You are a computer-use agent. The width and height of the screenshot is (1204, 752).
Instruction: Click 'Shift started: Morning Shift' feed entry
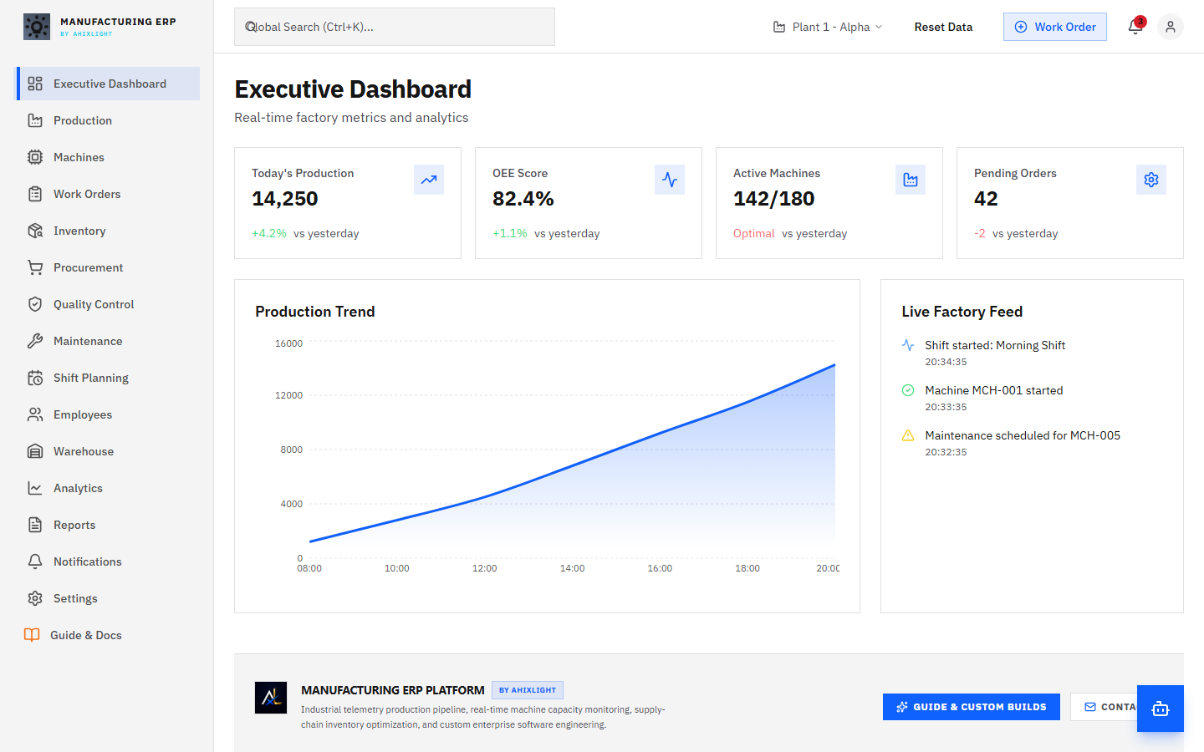point(995,345)
